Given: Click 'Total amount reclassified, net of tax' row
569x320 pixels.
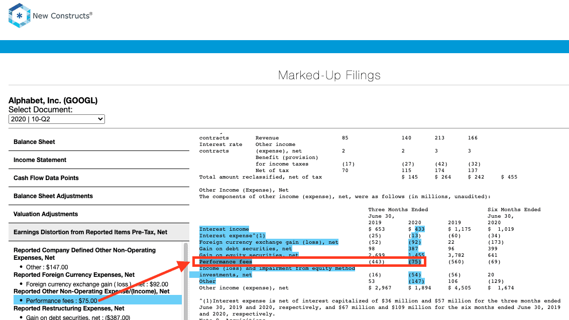Looking at the screenshot, I should click(x=260, y=177).
